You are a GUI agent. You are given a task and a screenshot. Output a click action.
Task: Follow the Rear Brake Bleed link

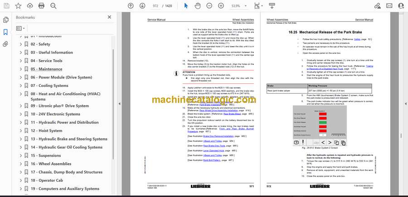(232, 114)
